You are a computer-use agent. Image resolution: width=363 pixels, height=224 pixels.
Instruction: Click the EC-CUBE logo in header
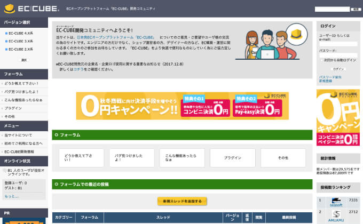tap(31, 9)
